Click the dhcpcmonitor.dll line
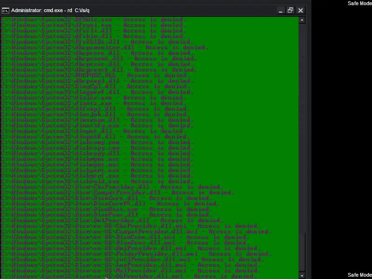Screen dimensions: 372x279 click(x=105, y=47)
